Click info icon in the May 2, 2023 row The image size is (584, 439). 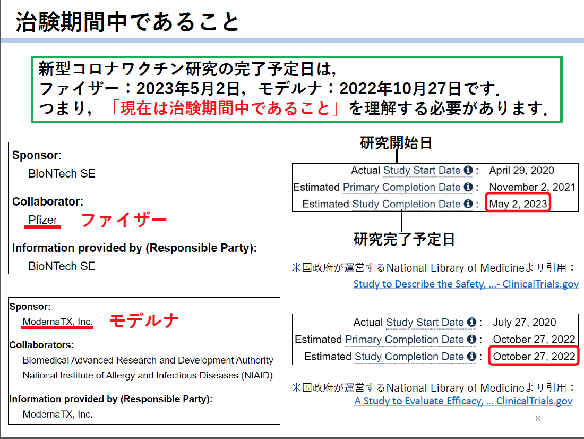coord(468,204)
